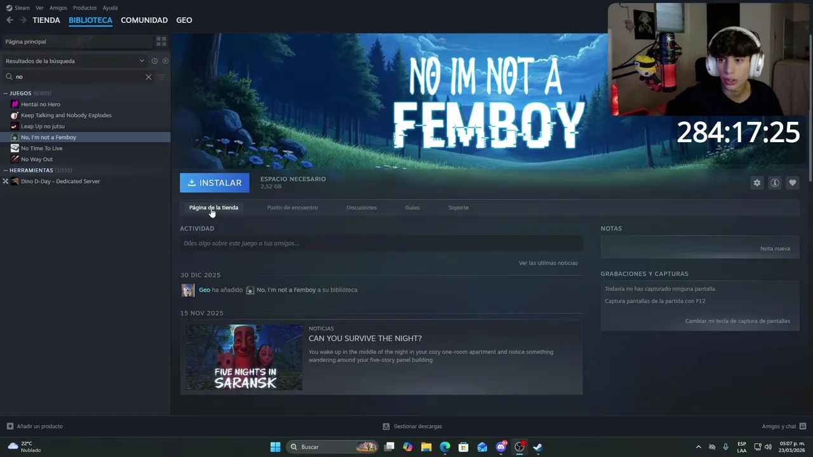Click the Windows taskbar search box
This screenshot has width=813, height=457.
(x=333, y=447)
